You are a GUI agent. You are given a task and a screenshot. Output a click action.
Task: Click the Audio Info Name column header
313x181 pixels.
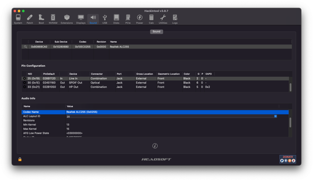click(x=27, y=106)
